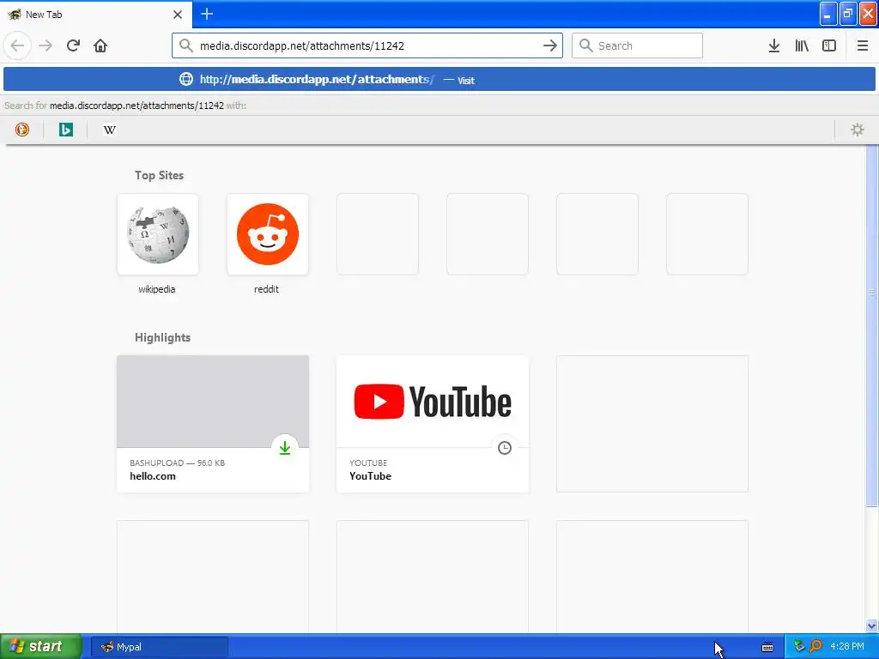Screen dimensions: 879x659
Task: Close the New Tab tab
Action: [178, 15]
